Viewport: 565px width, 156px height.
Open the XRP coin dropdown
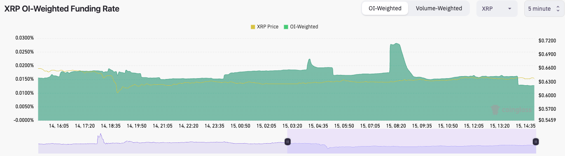[x=497, y=9]
